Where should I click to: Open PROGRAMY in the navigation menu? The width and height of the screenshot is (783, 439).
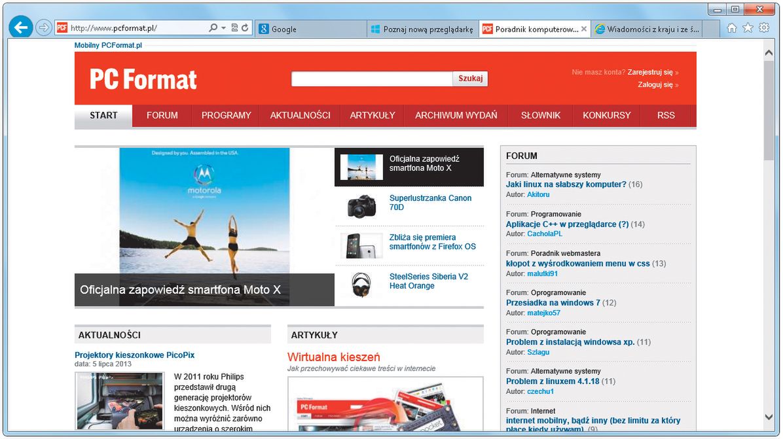pyautogui.click(x=227, y=116)
